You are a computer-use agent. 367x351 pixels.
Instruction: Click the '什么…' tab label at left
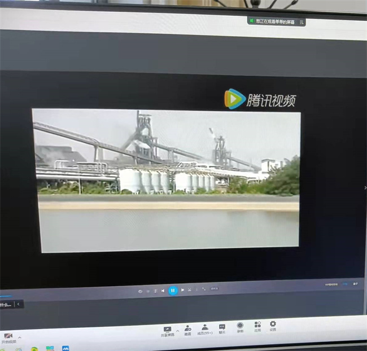coord(6,304)
